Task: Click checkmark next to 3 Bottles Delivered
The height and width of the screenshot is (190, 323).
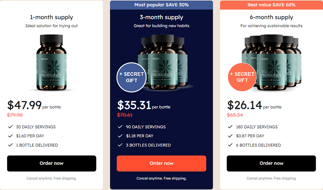Action: coord(120,145)
